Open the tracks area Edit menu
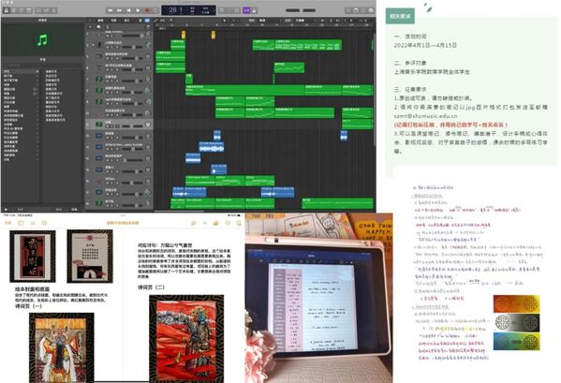 pyautogui.click(x=101, y=21)
